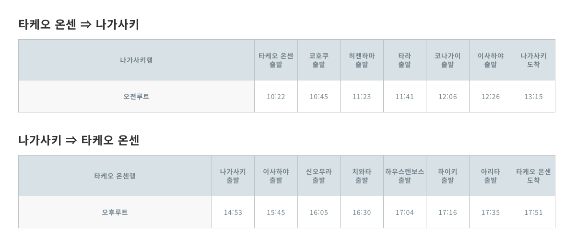Select the 12:06 코나가이 departure time
The width and height of the screenshot is (577, 246).
click(447, 97)
